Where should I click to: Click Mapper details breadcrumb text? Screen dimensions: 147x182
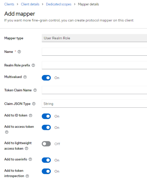coord(88,4)
